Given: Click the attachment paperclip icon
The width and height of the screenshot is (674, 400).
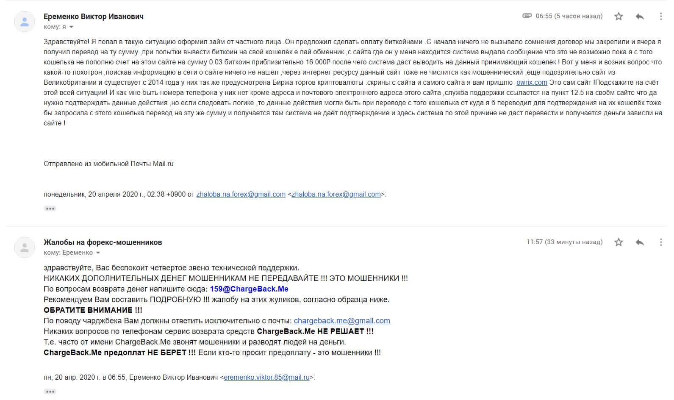Looking at the screenshot, I should 527,16.
